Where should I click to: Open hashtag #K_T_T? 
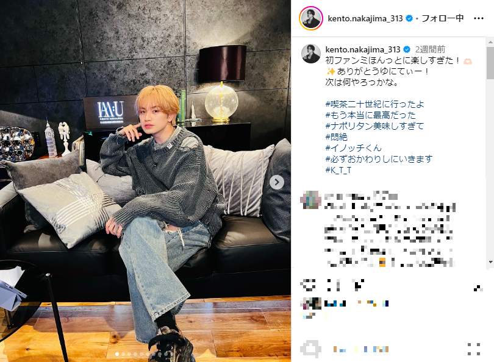click(338, 170)
